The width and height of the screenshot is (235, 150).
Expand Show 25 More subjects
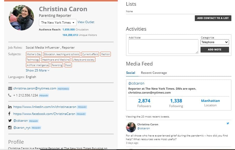(x=37, y=70)
